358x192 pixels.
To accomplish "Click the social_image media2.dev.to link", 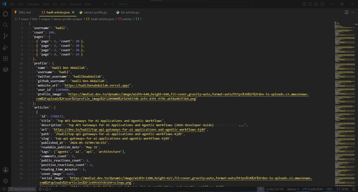I will click(x=175, y=180).
